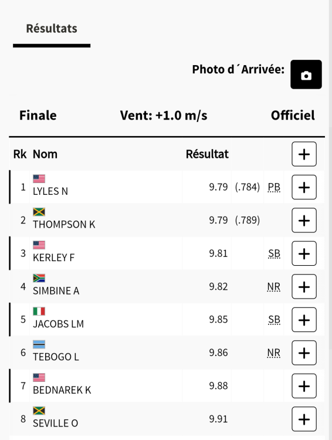Click the NR abbreviation for Tebogo
Viewport: 332px width, 440px height.
tap(273, 353)
